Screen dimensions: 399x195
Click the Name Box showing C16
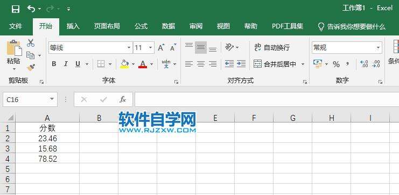(30, 99)
